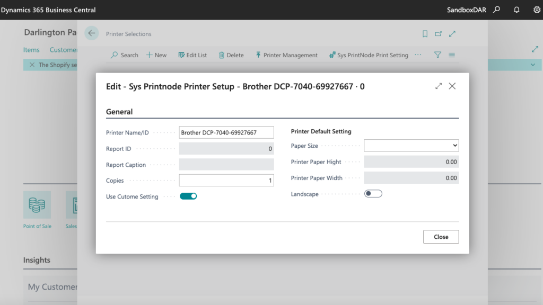Open the Paper Size dropdown
This screenshot has width=543, height=305.
pos(411,146)
